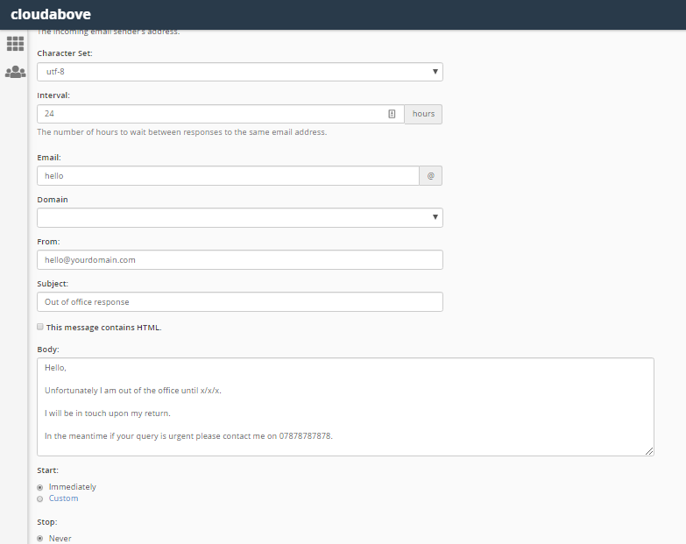Click the spinner icon in Interval field
The height and width of the screenshot is (544, 686).
[392, 114]
